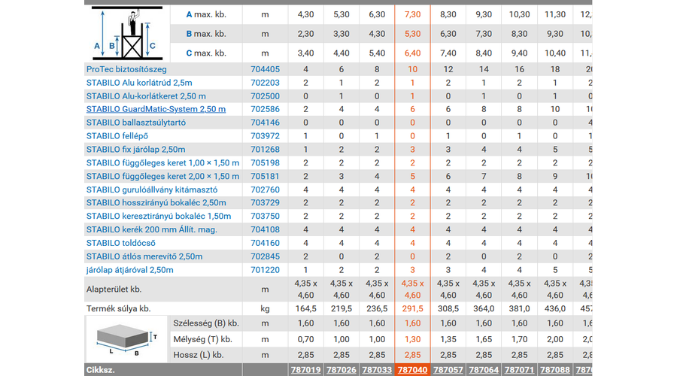Open STABILO Alu korlátrúd 2,5m link

coord(139,83)
